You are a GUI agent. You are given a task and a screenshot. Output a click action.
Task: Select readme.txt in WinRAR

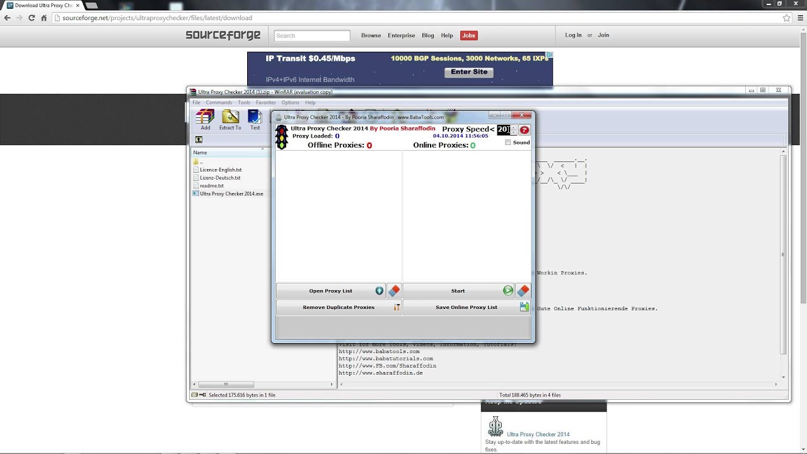coord(212,186)
